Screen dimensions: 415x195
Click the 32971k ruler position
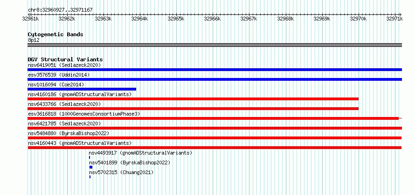394,19
